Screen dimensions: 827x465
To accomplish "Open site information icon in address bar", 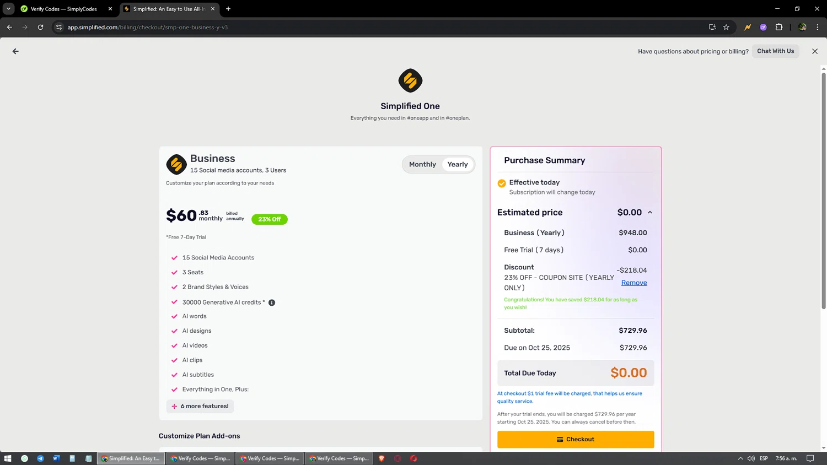I will pos(59,27).
